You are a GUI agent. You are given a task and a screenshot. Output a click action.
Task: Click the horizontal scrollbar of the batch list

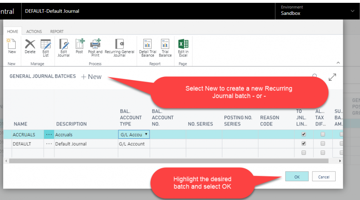click(169, 161)
